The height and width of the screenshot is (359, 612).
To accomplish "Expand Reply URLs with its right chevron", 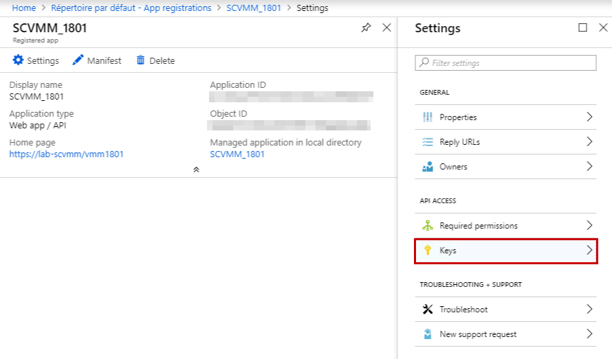I will coord(589,141).
